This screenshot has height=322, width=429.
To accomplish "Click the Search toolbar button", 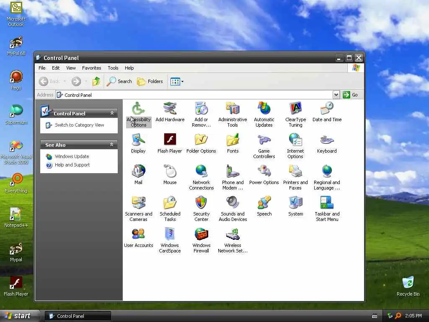I will [x=119, y=81].
